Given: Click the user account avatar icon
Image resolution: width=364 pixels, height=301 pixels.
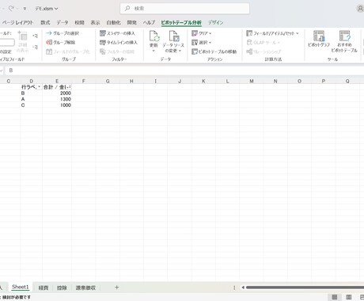Looking at the screenshot, I should (360, 9).
